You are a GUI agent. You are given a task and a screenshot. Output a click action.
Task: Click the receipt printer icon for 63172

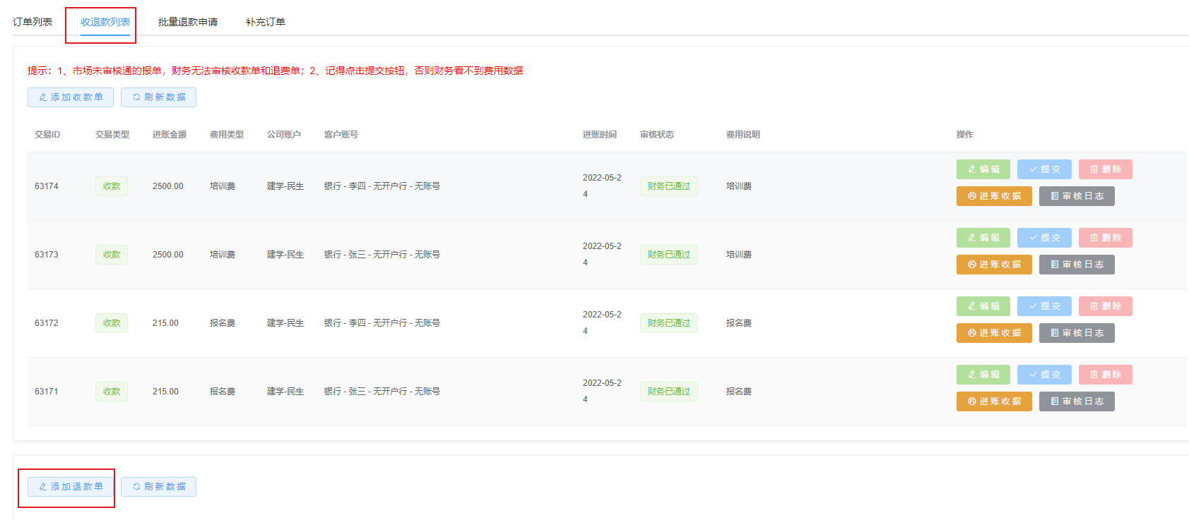(x=972, y=333)
